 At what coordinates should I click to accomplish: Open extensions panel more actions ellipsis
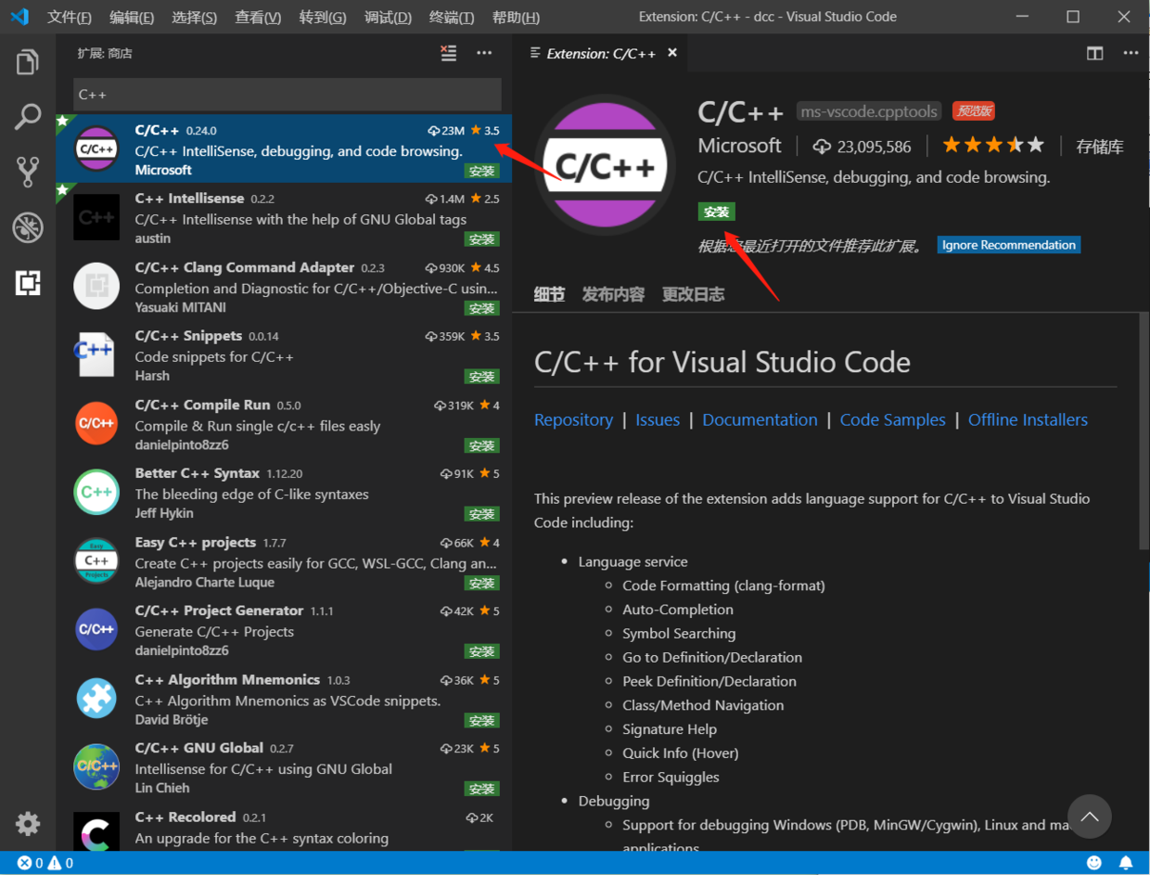click(484, 54)
